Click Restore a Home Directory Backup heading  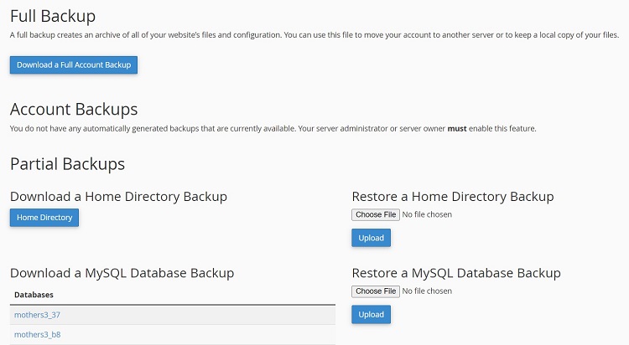point(453,197)
